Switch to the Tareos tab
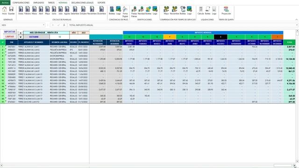The height and width of the screenshot is (168, 299). coord(51,3)
